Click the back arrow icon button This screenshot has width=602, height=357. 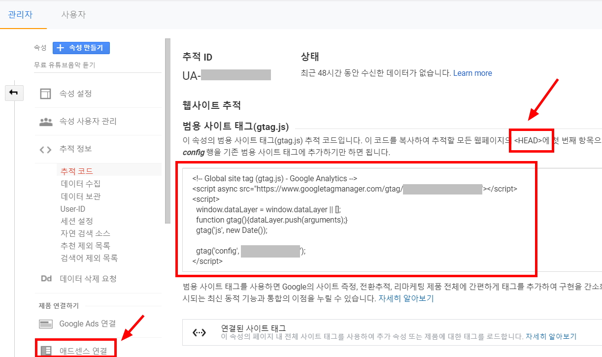tap(14, 92)
